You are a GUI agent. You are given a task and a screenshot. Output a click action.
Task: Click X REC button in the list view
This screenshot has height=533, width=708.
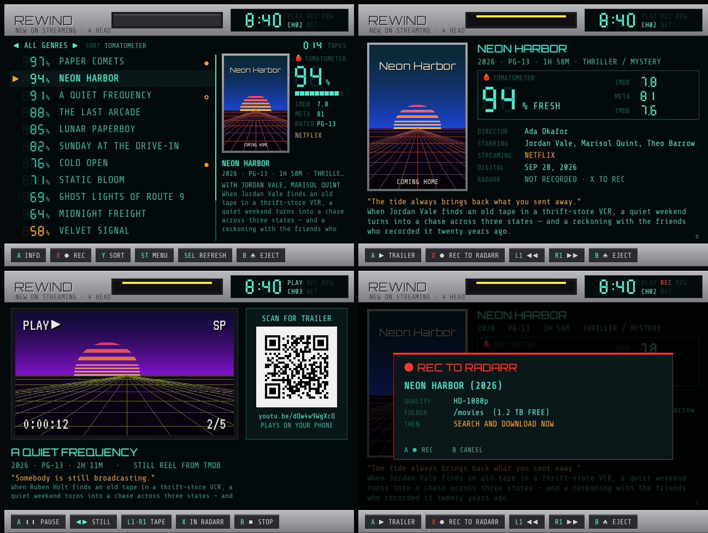[70, 255]
